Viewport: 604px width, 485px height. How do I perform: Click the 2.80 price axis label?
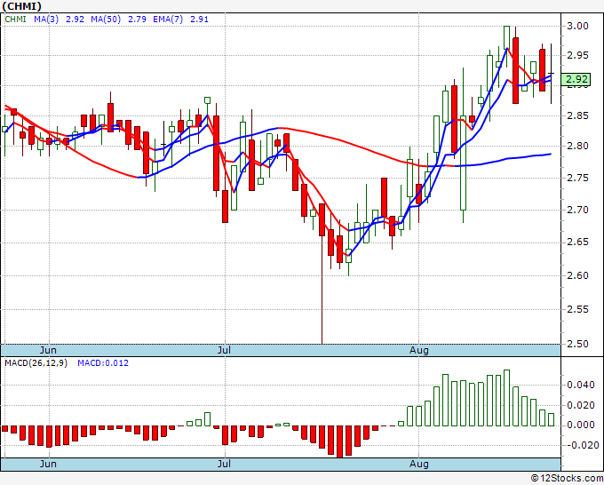click(x=578, y=146)
